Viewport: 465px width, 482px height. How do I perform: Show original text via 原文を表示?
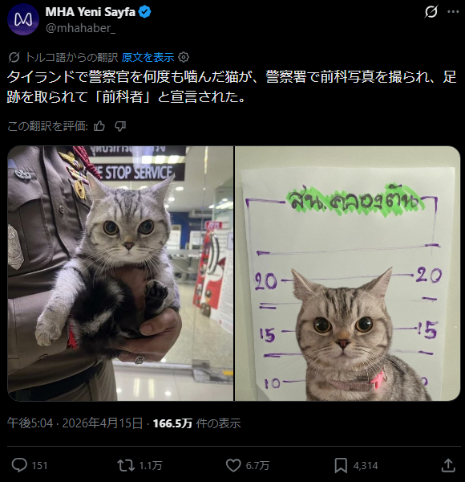click(x=148, y=57)
